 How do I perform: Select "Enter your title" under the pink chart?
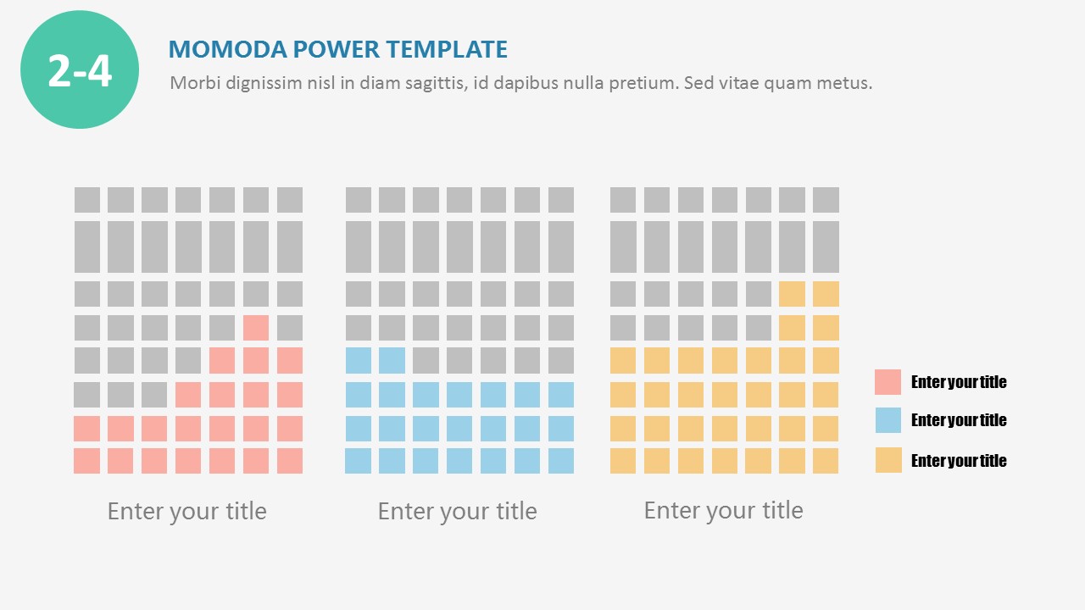click(186, 511)
